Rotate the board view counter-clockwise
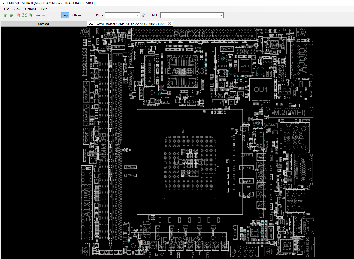Image resolution: width=354 pixels, height=259 pixels. [x=5, y=15]
